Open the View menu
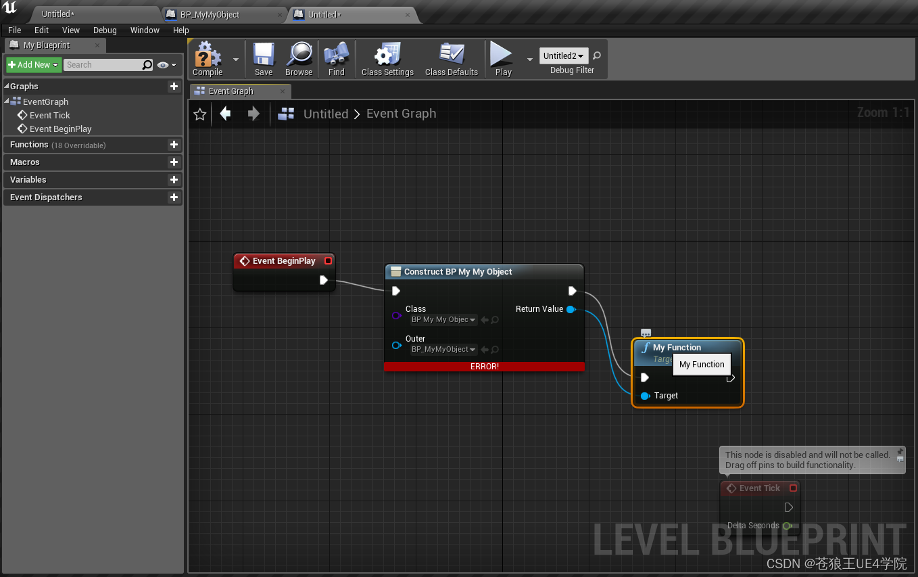This screenshot has height=577, width=918. [x=71, y=30]
